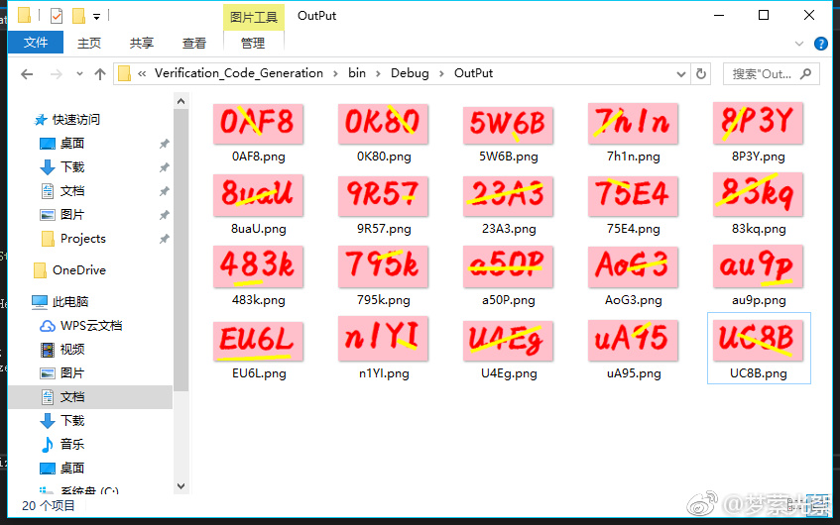
Task: Expand the ribbon with the chevron
Action: pos(800,44)
